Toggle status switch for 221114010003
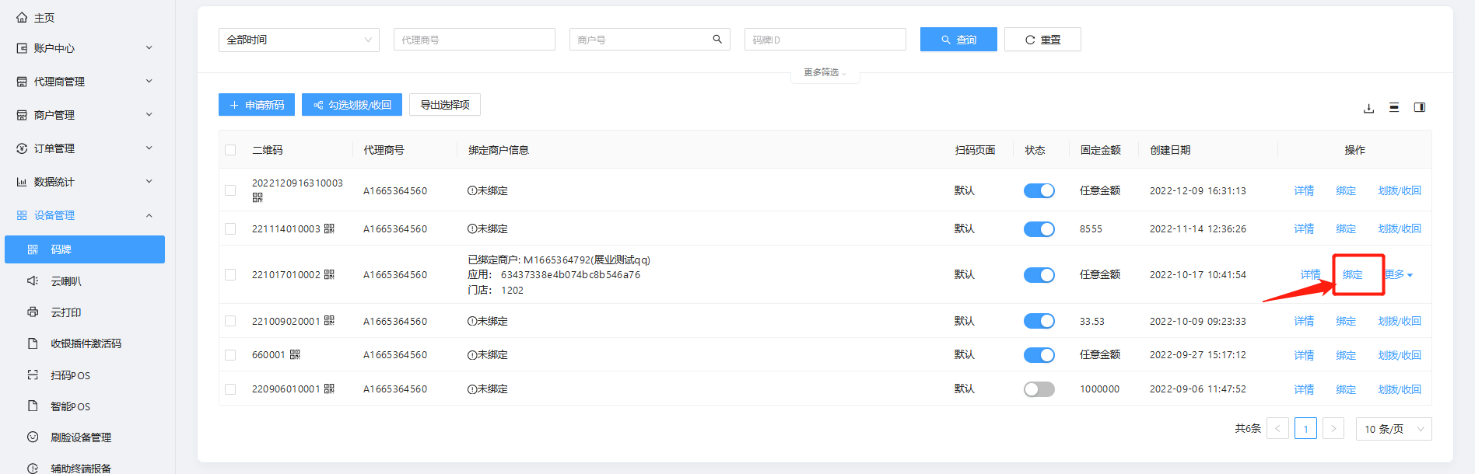This screenshot has height=474, width=1475. tap(1039, 228)
